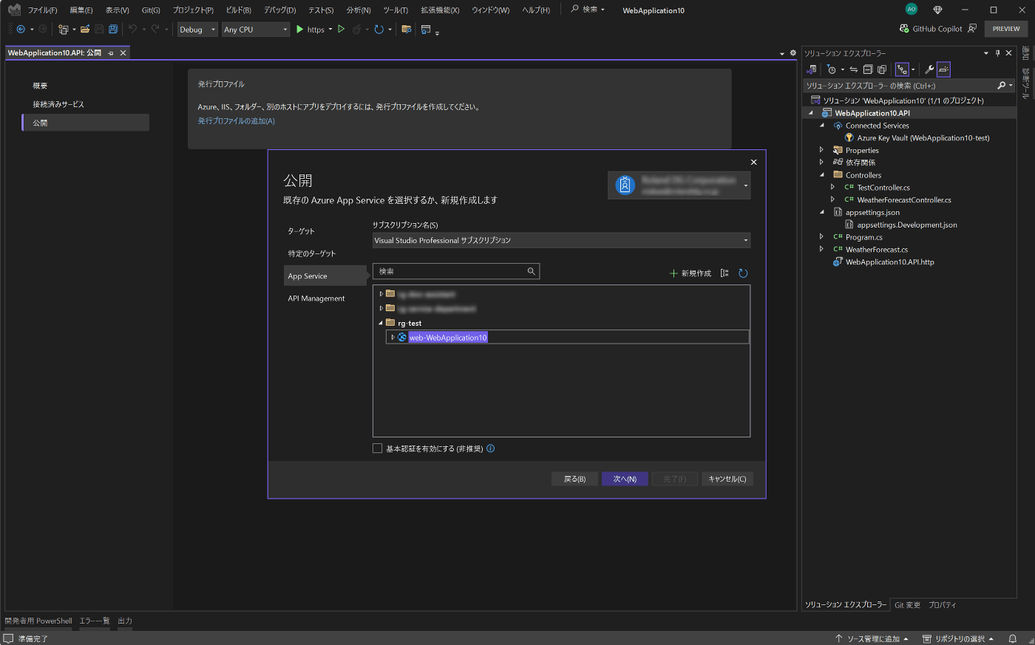The width and height of the screenshot is (1035, 645).
Task: Open the サブスクリプション名 dropdown
Action: point(561,240)
